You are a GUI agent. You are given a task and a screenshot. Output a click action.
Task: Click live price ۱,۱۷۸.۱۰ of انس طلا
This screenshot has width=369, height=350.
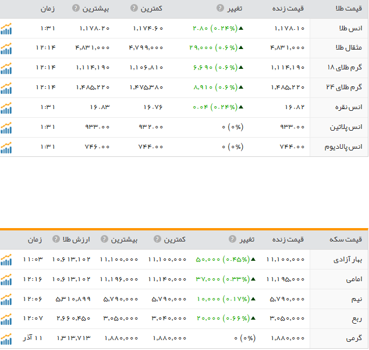[289, 29]
